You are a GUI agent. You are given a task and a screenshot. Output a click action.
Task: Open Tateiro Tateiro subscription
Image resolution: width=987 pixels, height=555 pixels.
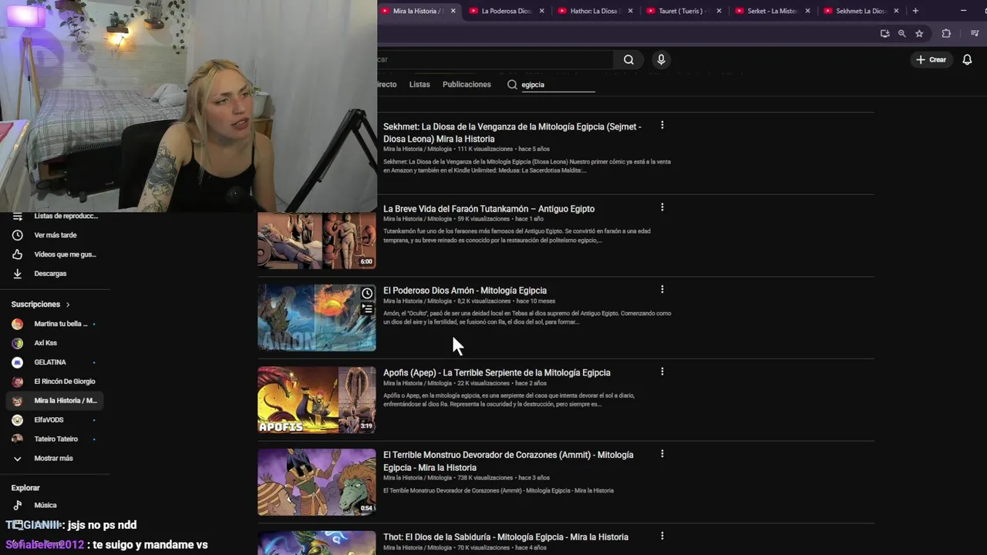tap(55, 439)
